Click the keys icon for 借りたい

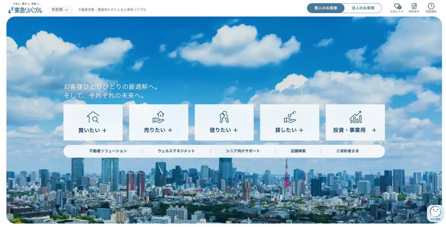pyautogui.click(x=224, y=117)
